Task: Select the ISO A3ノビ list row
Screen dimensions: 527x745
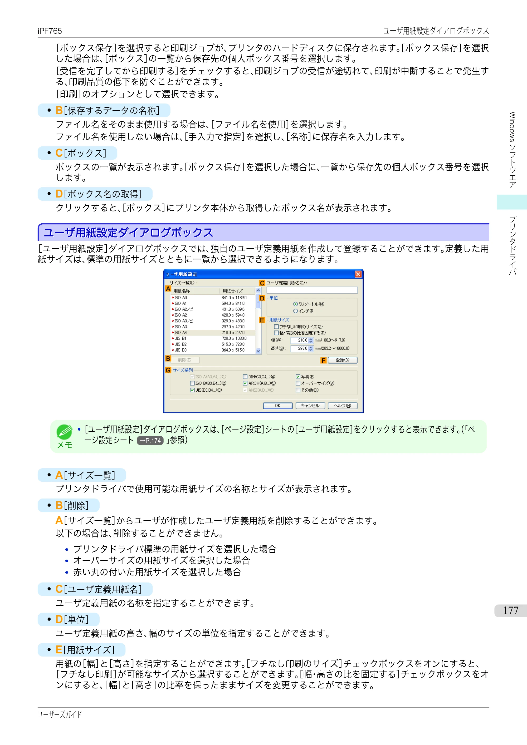Action: point(213,321)
